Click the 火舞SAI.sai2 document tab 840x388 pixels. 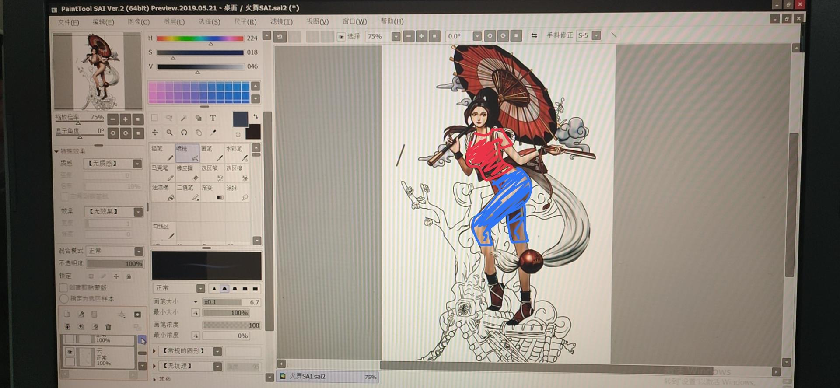coord(327,377)
